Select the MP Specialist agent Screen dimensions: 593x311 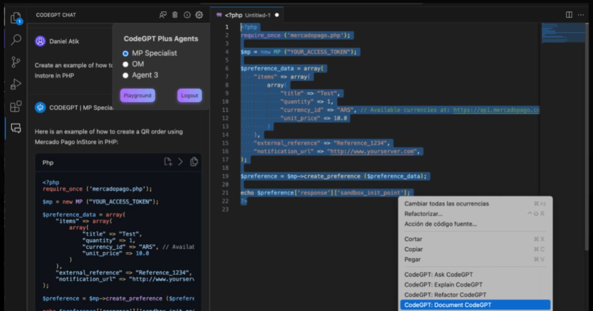pyautogui.click(x=126, y=53)
